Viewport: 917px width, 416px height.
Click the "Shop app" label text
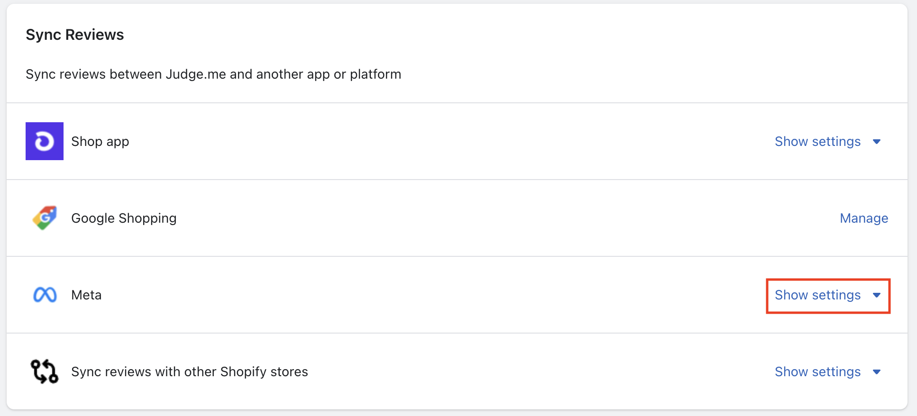pyautogui.click(x=100, y=142)
